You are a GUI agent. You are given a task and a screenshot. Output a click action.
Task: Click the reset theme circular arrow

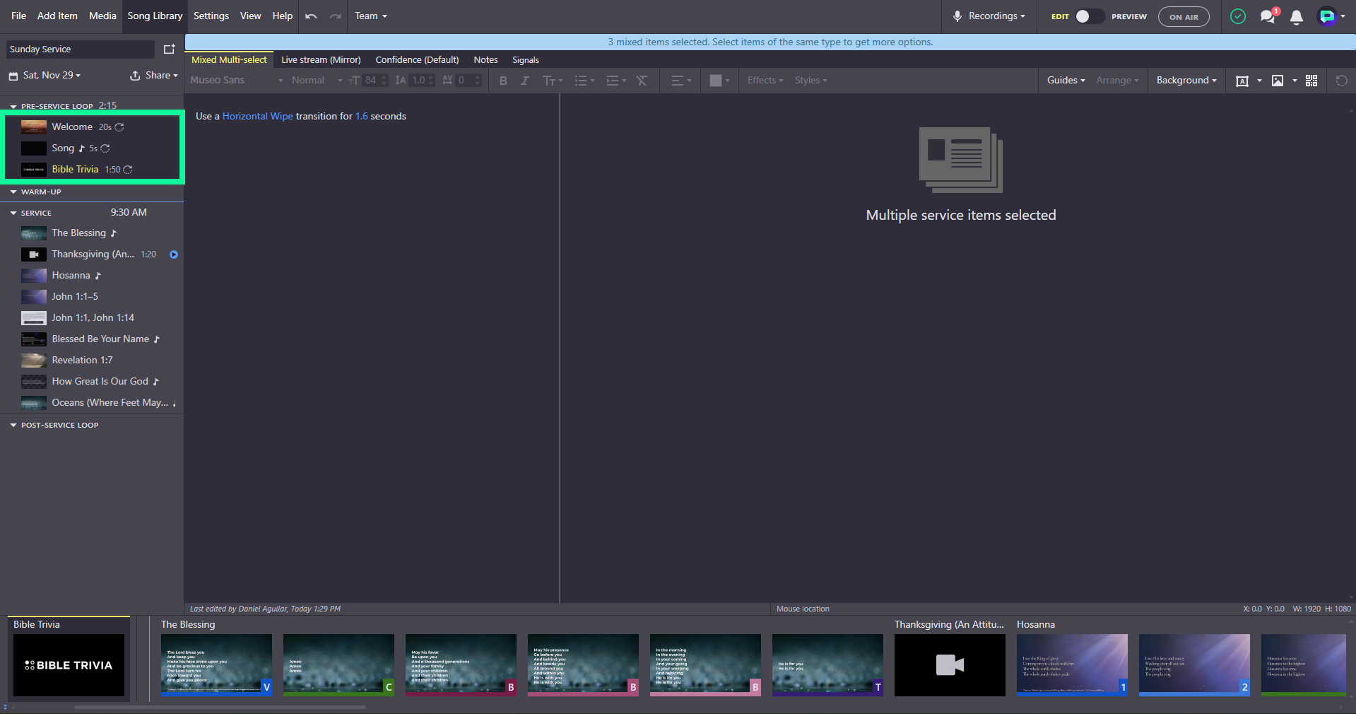tap(1342, 81)
